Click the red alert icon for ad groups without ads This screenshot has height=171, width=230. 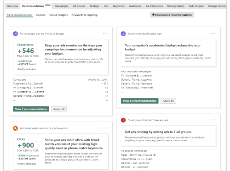pos(123,120)
